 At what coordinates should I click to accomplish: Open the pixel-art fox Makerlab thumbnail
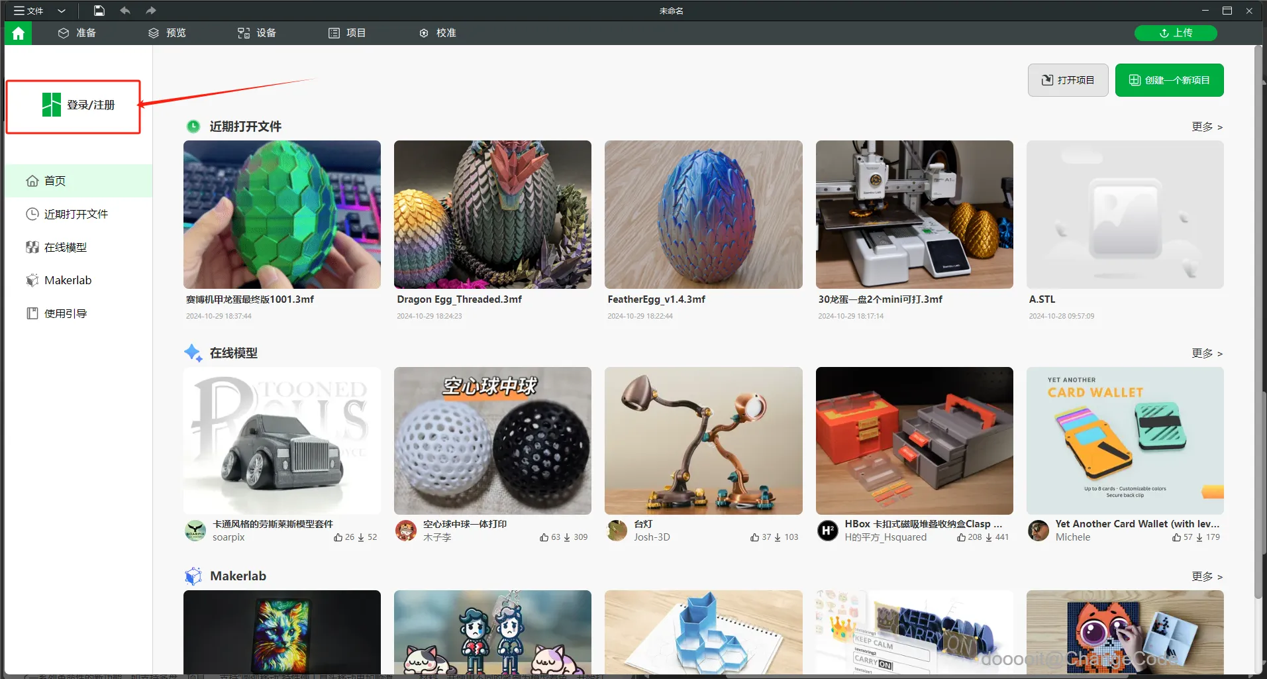point(1125,632)
